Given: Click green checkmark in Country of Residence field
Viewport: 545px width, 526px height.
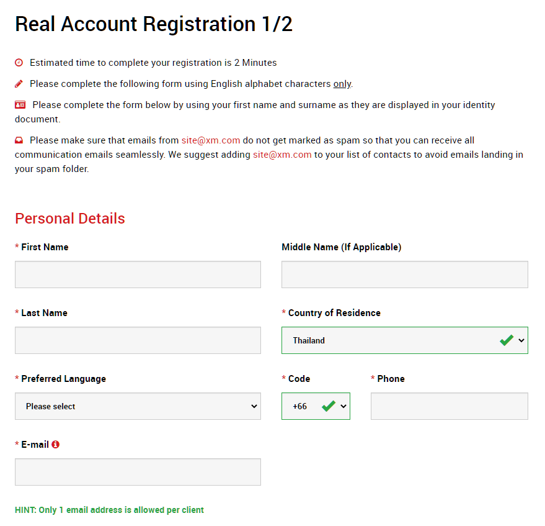Looking at the screenshot, I should pyautogui.click(x=507, y=340).
